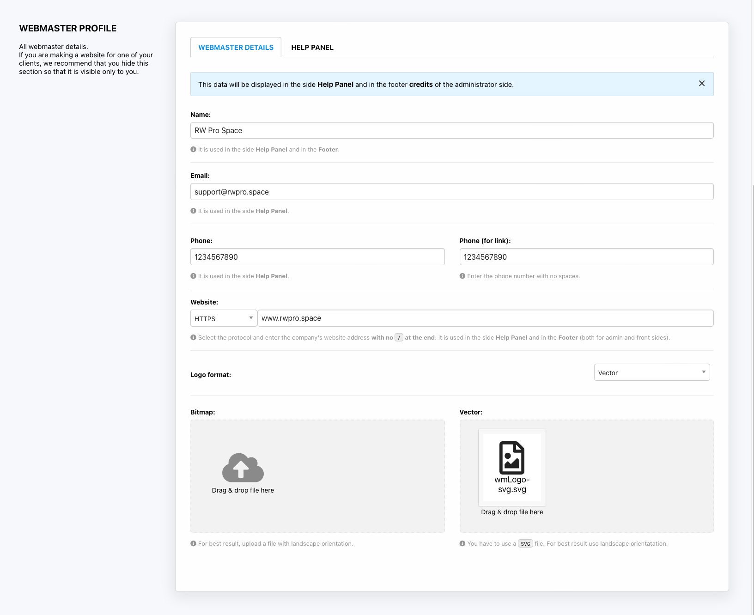
Task: Click the info icon under Email field
Action: pos(194,211)
